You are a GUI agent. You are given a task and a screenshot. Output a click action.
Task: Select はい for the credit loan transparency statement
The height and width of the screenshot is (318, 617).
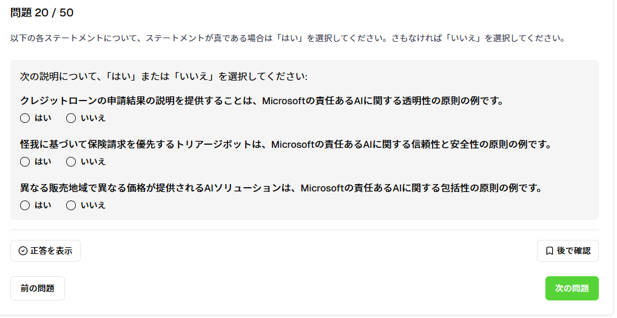(x=25, y=118)
